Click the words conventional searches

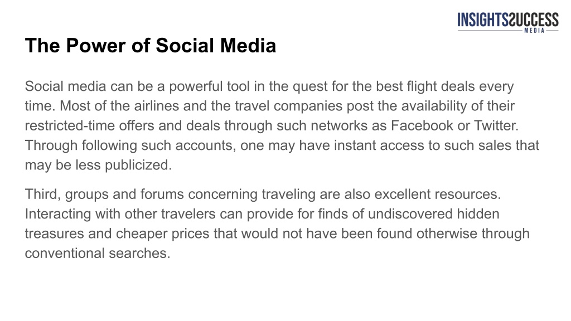tap(98, 253)
